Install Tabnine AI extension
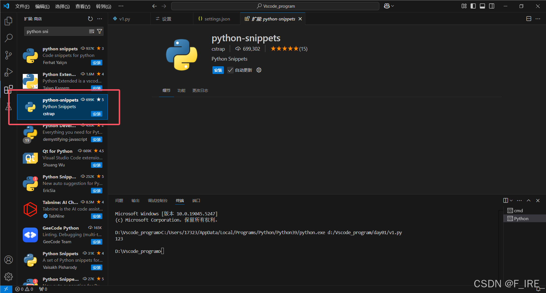The image size is (546, 293). point(97,216)
